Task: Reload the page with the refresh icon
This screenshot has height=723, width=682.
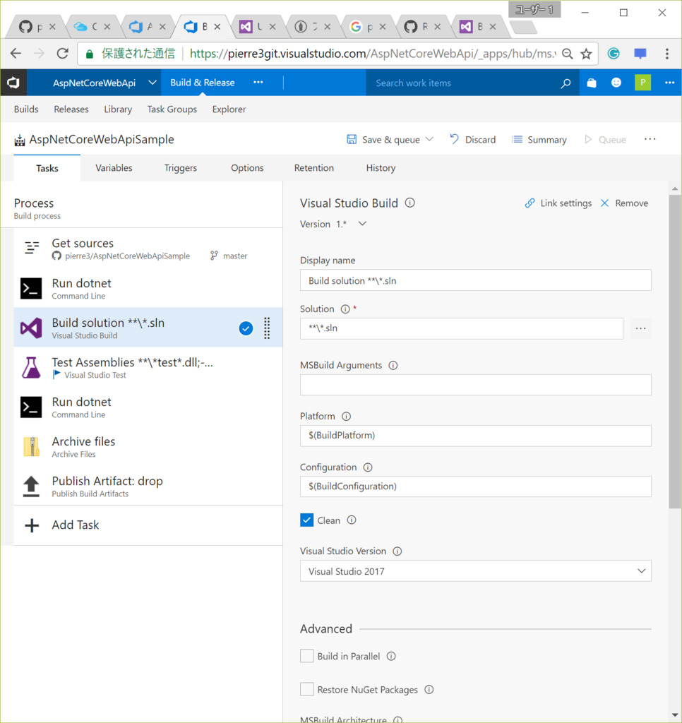Action: pos(63,54)
